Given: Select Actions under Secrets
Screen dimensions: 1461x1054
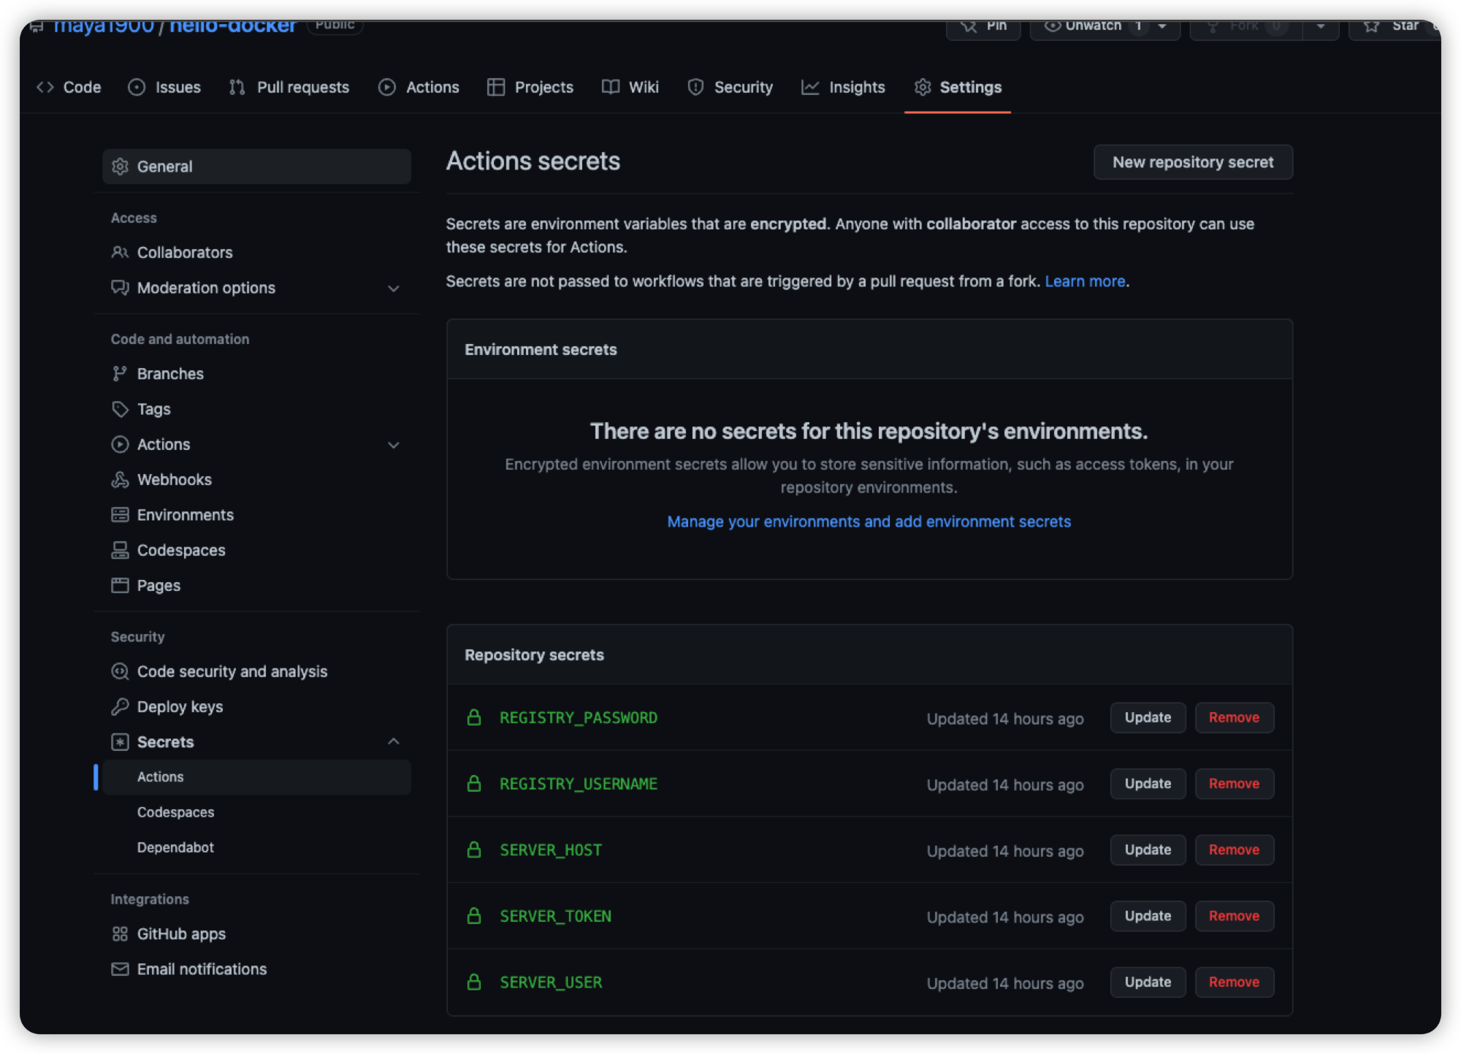Looking at the screenshot, I should (256, 777).
